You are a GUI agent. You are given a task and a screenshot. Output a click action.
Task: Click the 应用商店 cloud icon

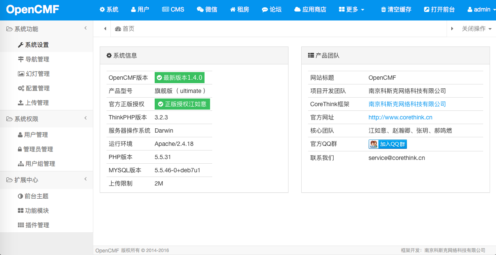pos(297,9)
